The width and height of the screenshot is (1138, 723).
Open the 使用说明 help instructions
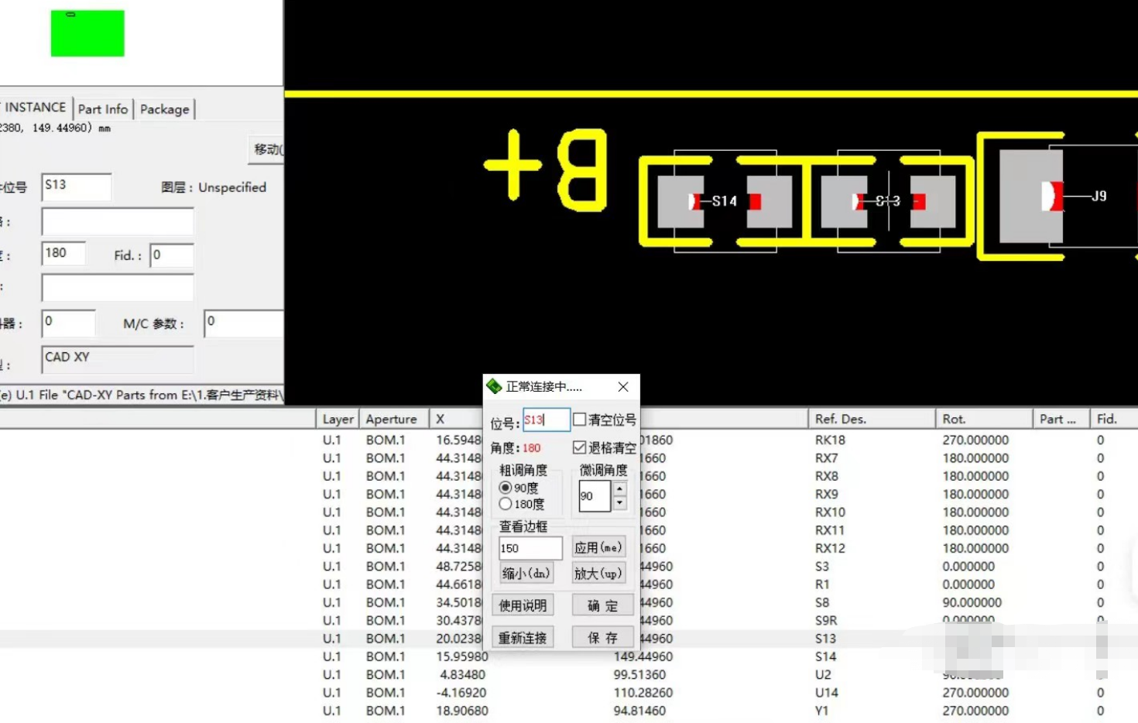tap(523, 605)
